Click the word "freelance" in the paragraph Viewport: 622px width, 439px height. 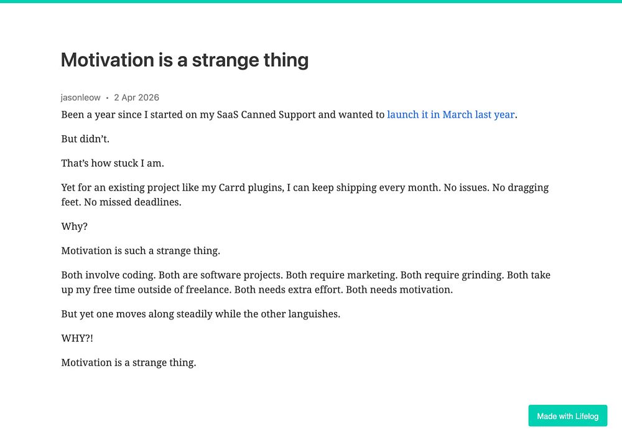tap(208, 290)
